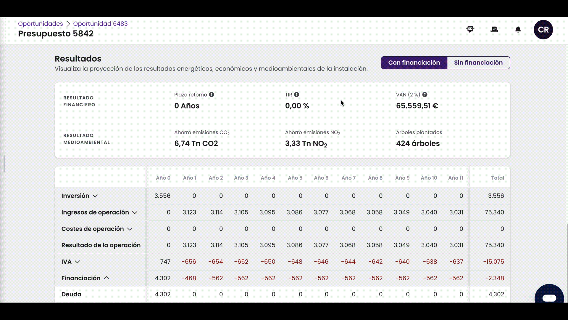Select the Total column header
The height and width of the screenshot is (320, 568).
pos(498,178)
